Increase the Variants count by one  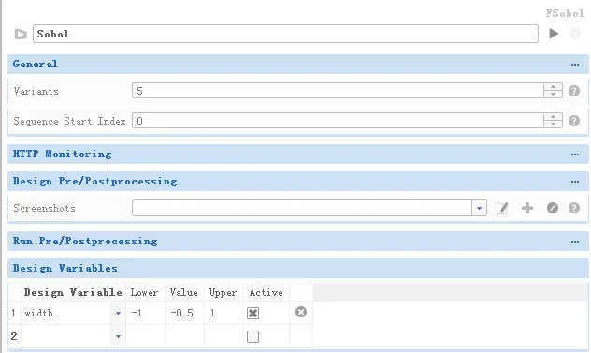[x=553, y=87]
